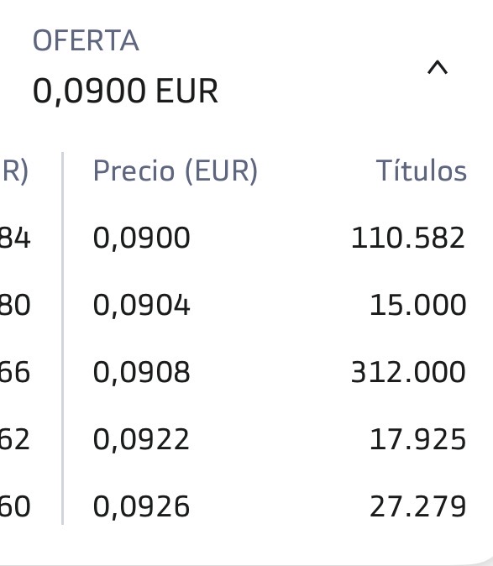
Task: Click the partially visible 80 bid value
Action: [x=15, y=305]
